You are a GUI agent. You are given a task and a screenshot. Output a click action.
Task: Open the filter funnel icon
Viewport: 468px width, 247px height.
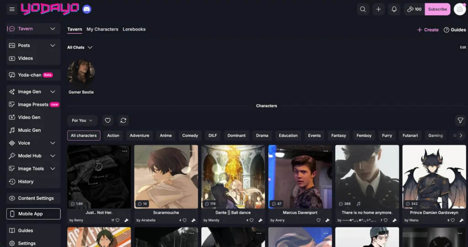460,121
